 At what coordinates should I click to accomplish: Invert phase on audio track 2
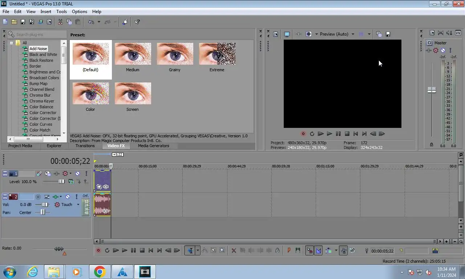47,197
